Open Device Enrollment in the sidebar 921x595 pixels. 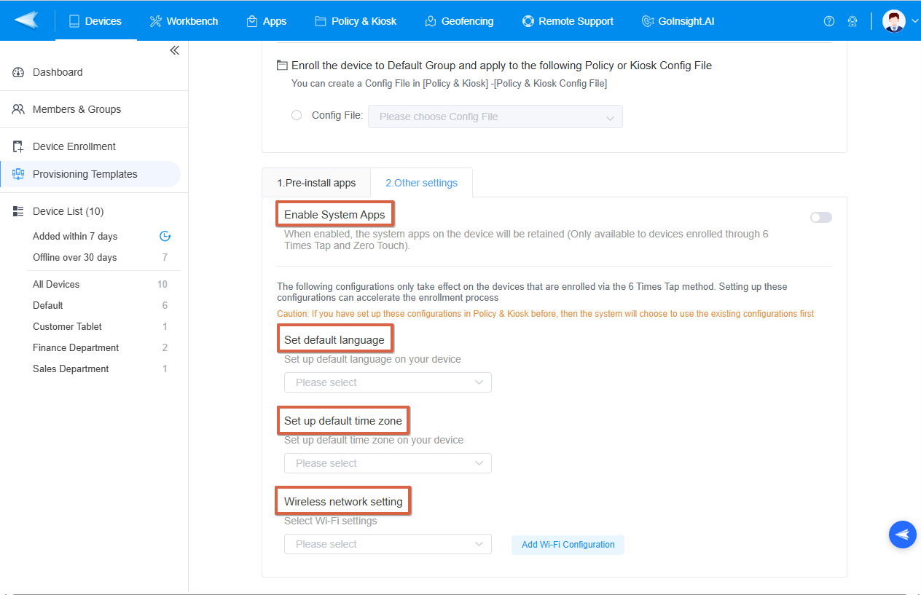[x=74, y=146]
